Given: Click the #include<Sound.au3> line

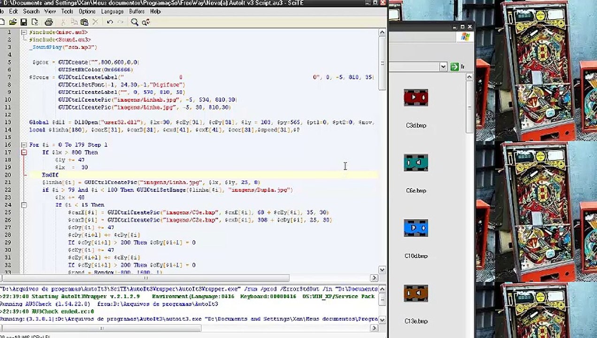Looking at the screenshot, I should (60, 39).
